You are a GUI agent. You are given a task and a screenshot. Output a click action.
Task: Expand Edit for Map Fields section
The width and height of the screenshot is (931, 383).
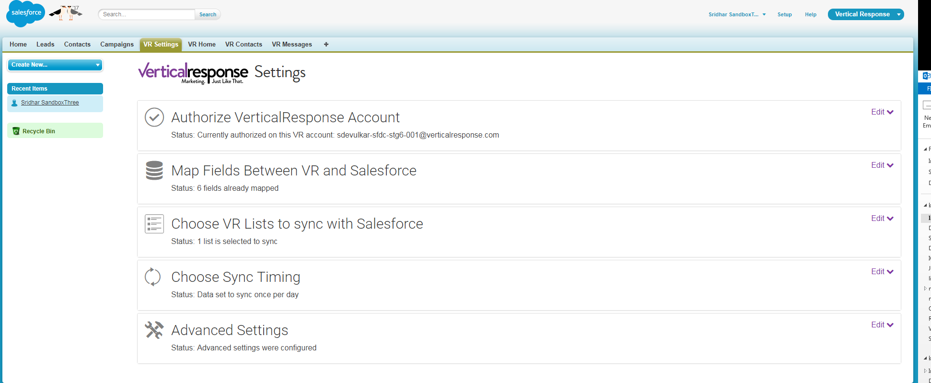[882, 165]
